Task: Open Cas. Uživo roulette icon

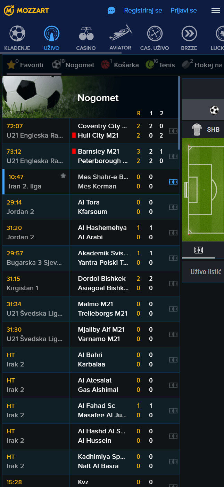Action: [x=155, y=34]
